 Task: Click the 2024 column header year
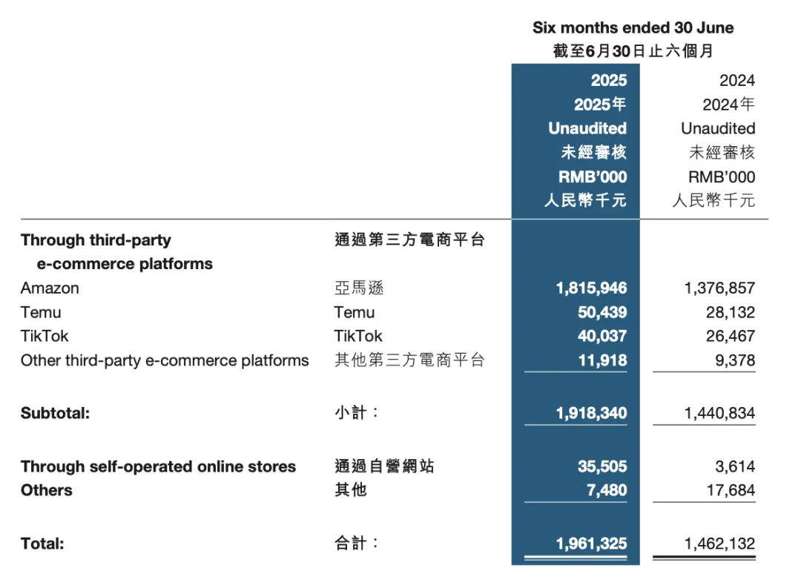click(x=737, y=80)
